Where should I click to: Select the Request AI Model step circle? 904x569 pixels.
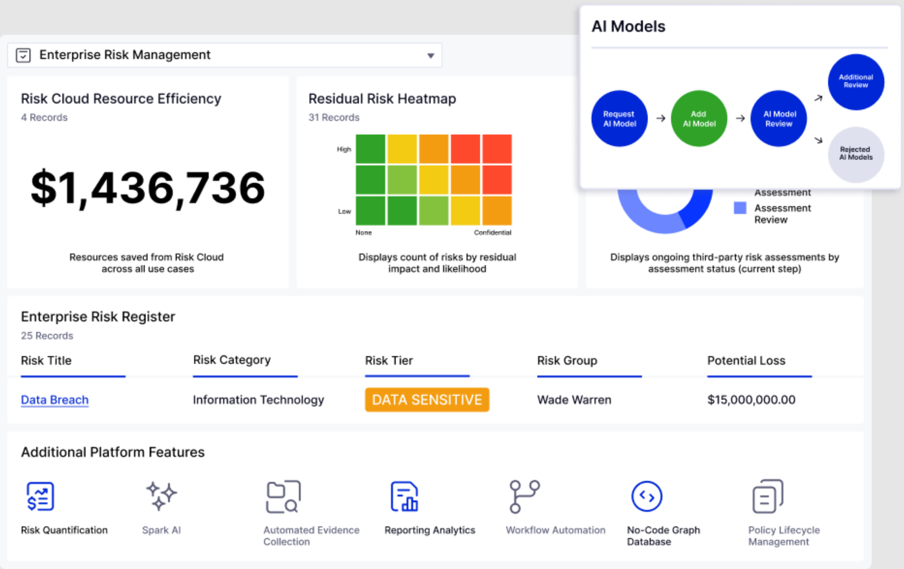[x=619, y=119]
